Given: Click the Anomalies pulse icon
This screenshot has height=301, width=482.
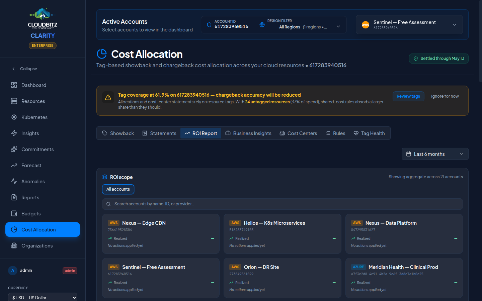Looking at the screenshot, I should 14,181.
